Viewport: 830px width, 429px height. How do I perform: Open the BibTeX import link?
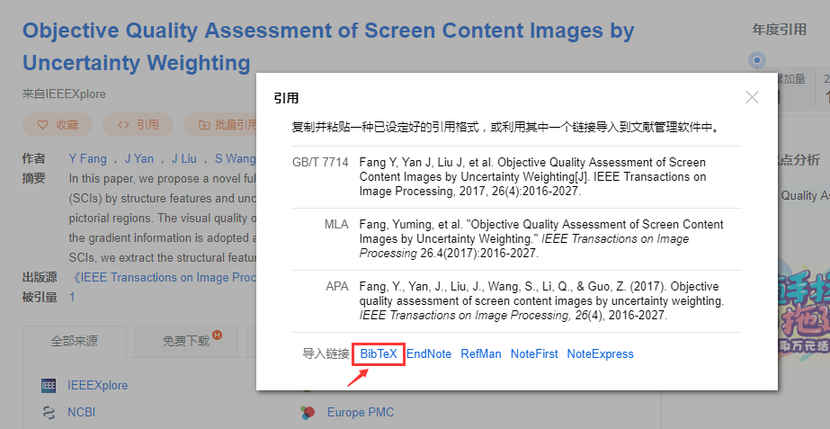pos(379,353)
